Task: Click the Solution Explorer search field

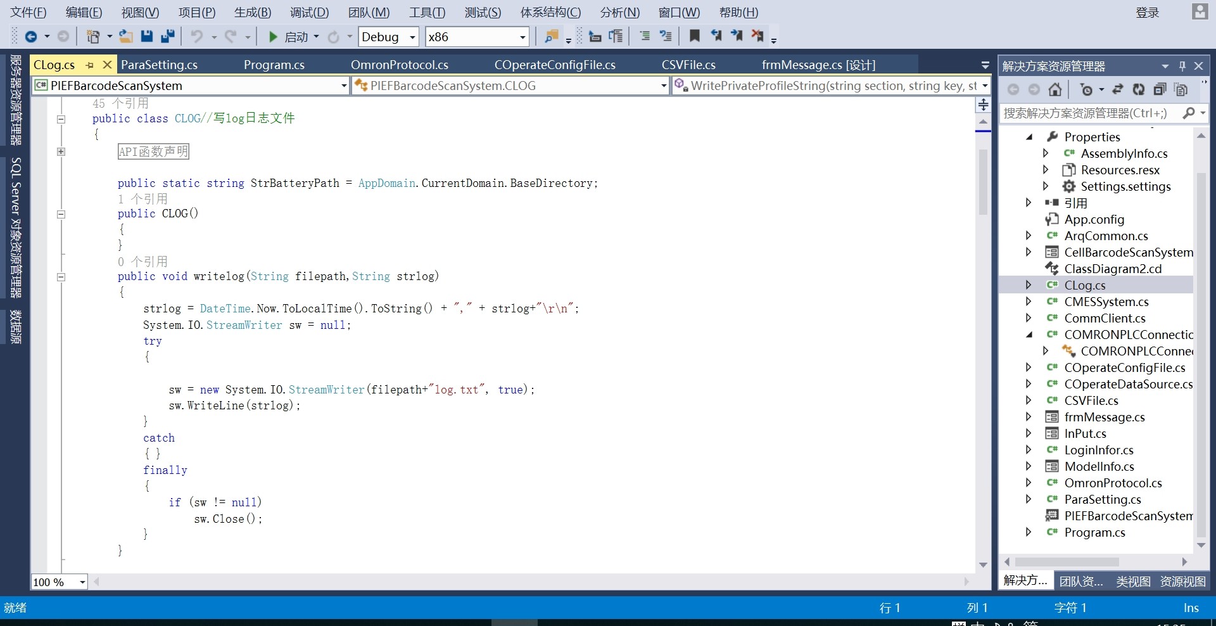Action: pos(1089,113)
